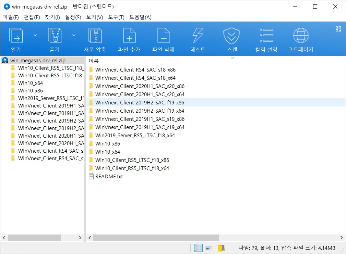
Task: Click the README.txt file icon
Action: (x=91, y=176)
